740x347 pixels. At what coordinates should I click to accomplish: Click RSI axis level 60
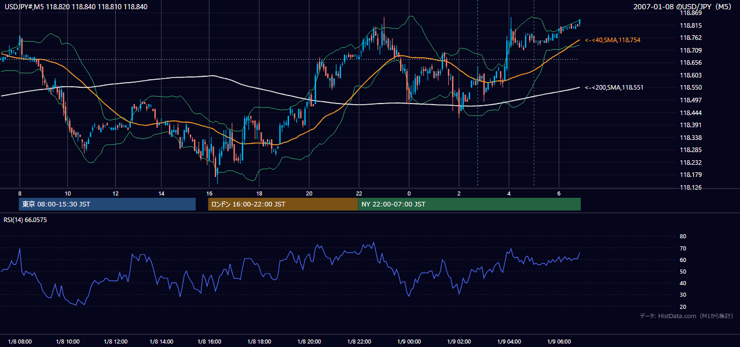point(683,260)
